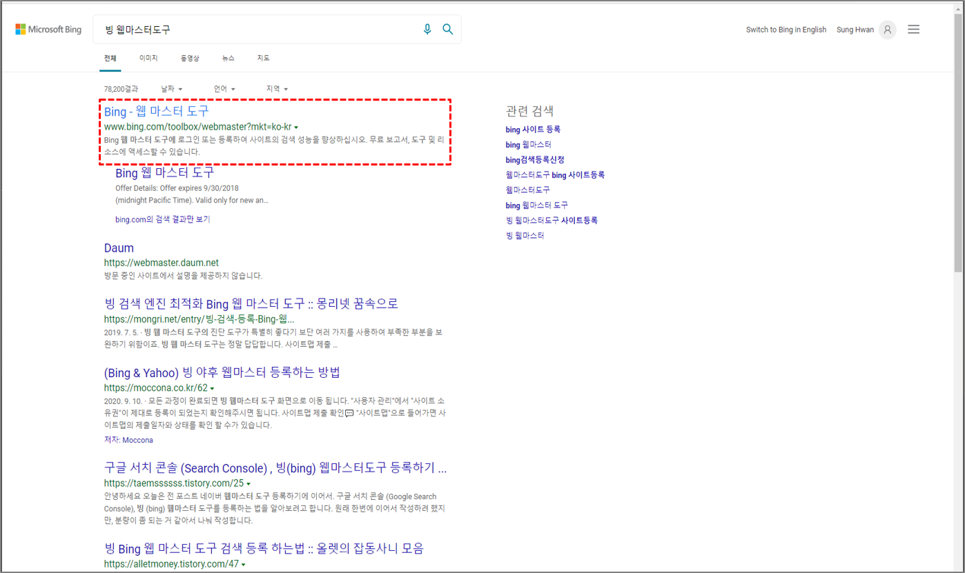
Task: Click the https://mongri.net/entry URL text
Action: 199,319
